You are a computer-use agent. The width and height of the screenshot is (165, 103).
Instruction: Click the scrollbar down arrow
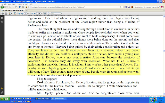164,94
